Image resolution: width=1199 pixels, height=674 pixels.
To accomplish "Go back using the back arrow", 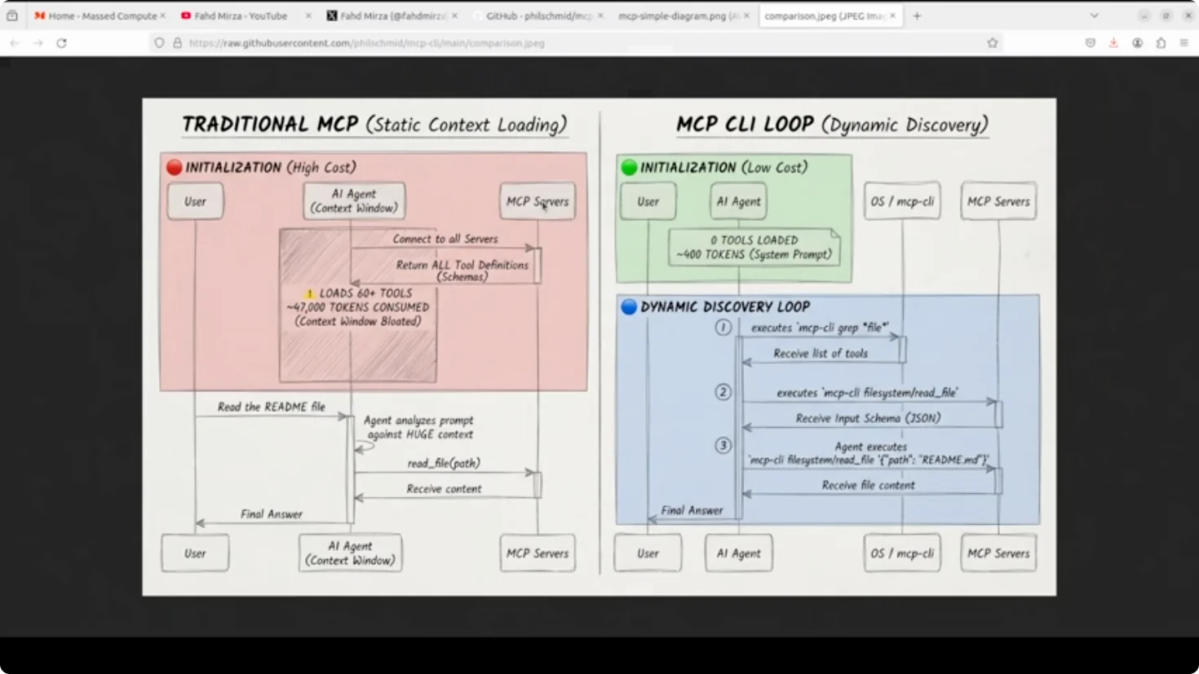I will [14, 42].
